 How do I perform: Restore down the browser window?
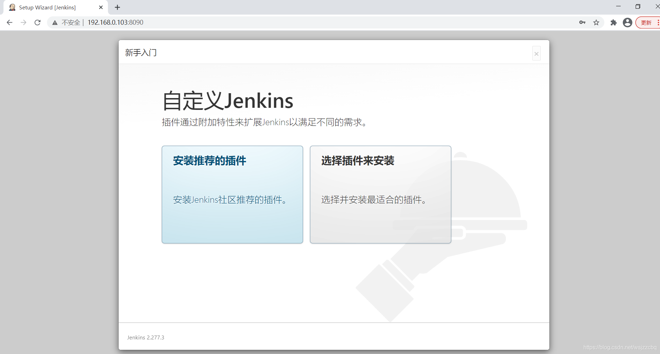[638, 6]
